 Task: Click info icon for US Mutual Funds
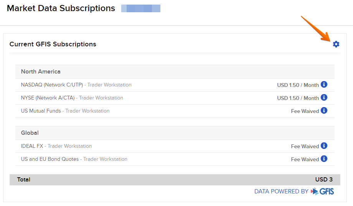324,111
